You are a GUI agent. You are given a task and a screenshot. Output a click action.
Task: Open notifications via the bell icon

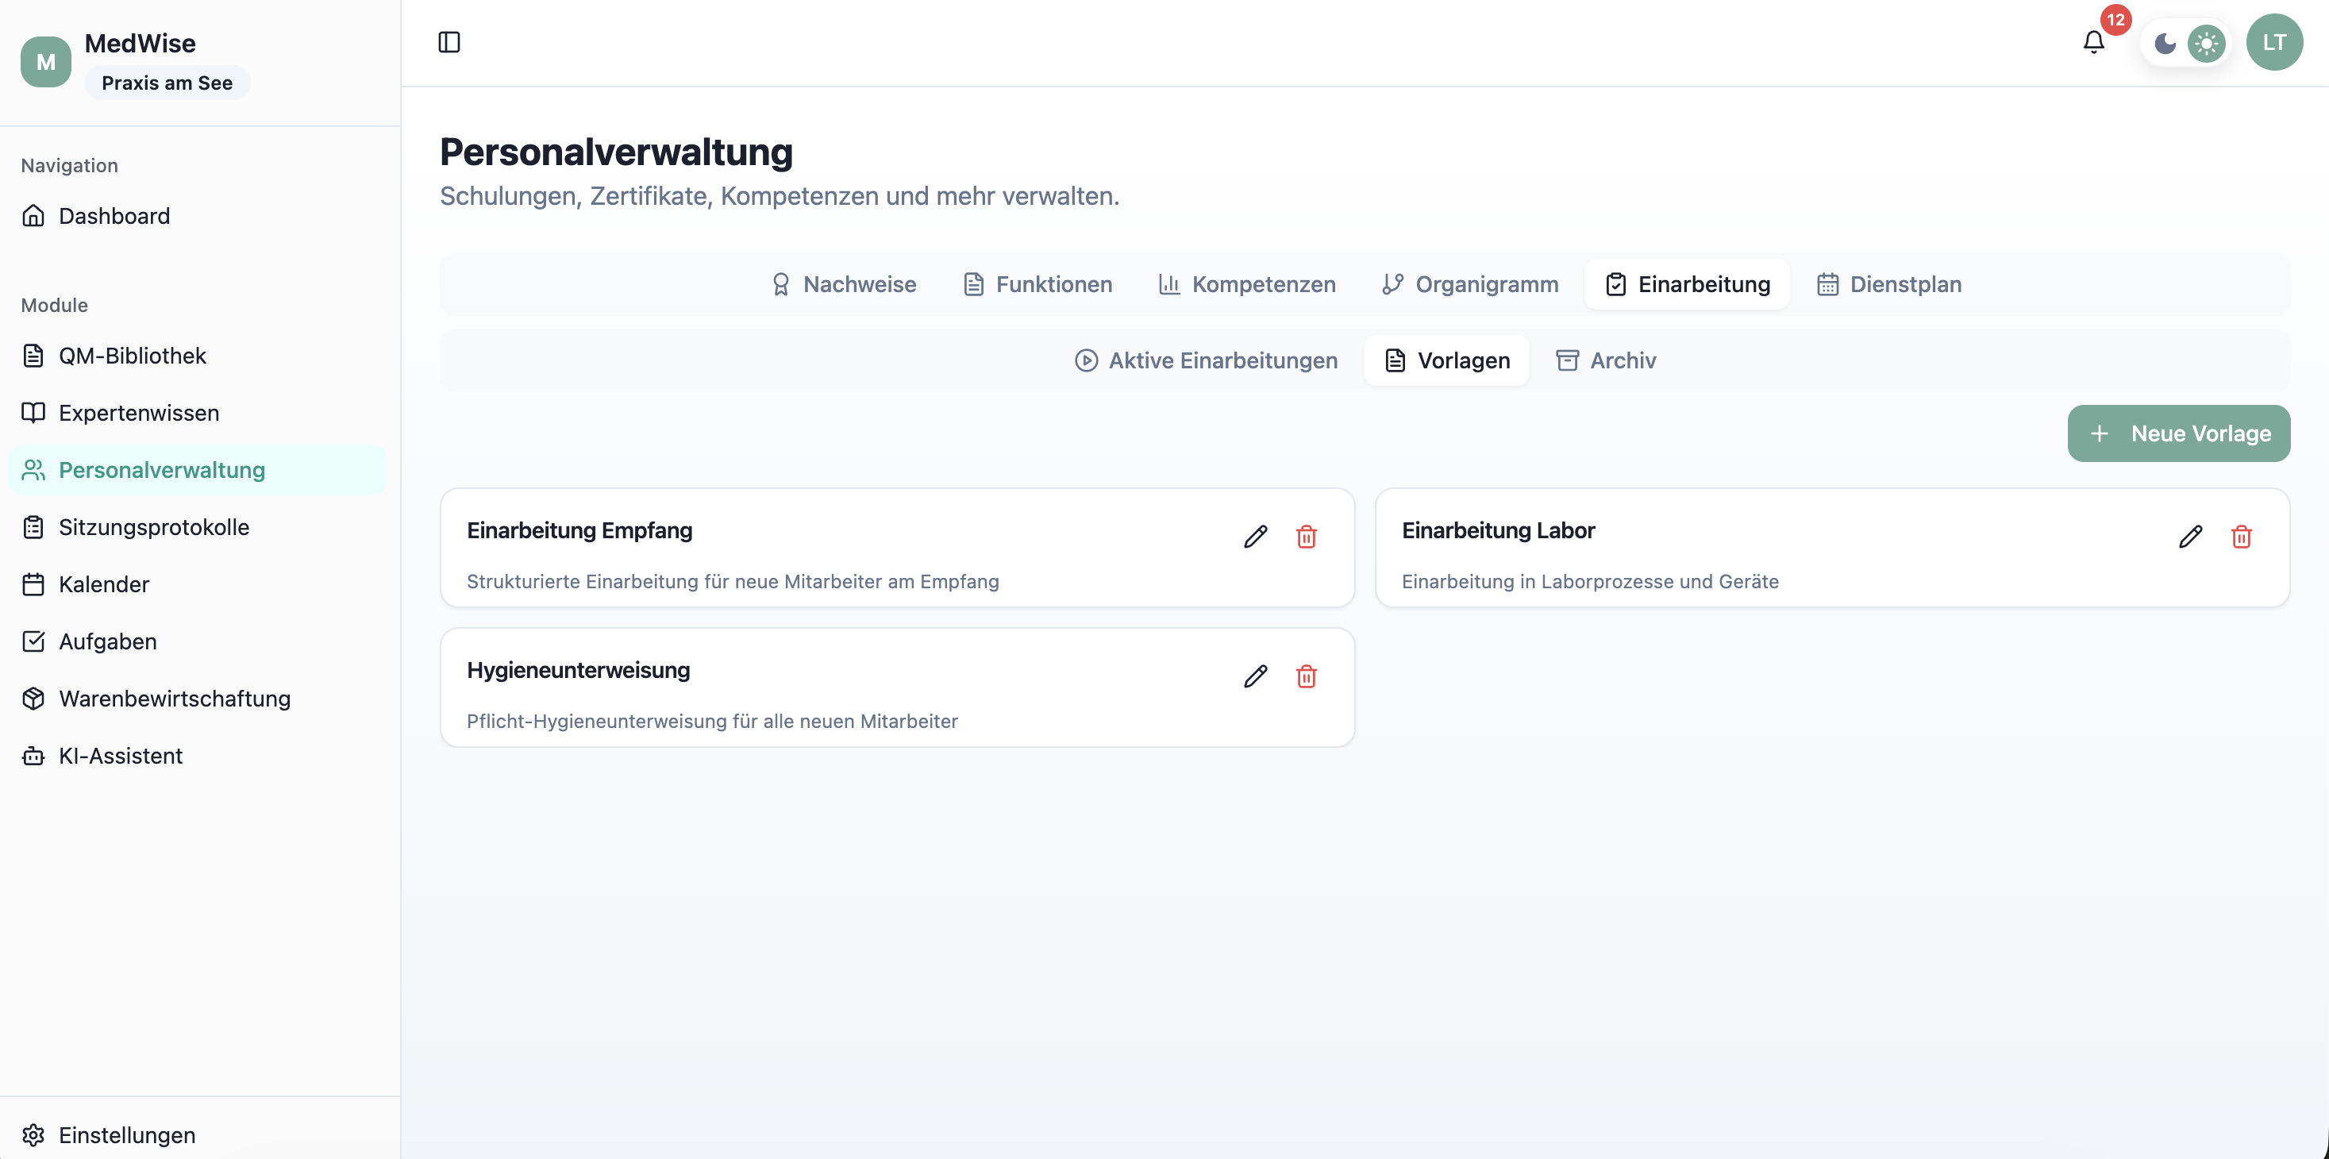[x=2094, y=43]
